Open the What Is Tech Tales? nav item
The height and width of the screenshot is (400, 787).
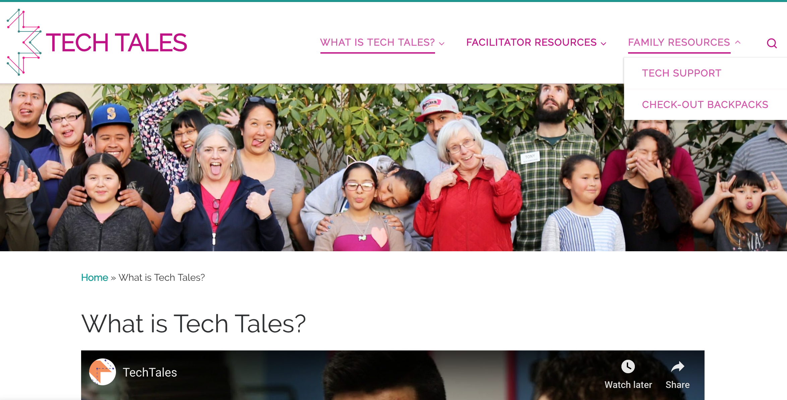coord(377,43)
